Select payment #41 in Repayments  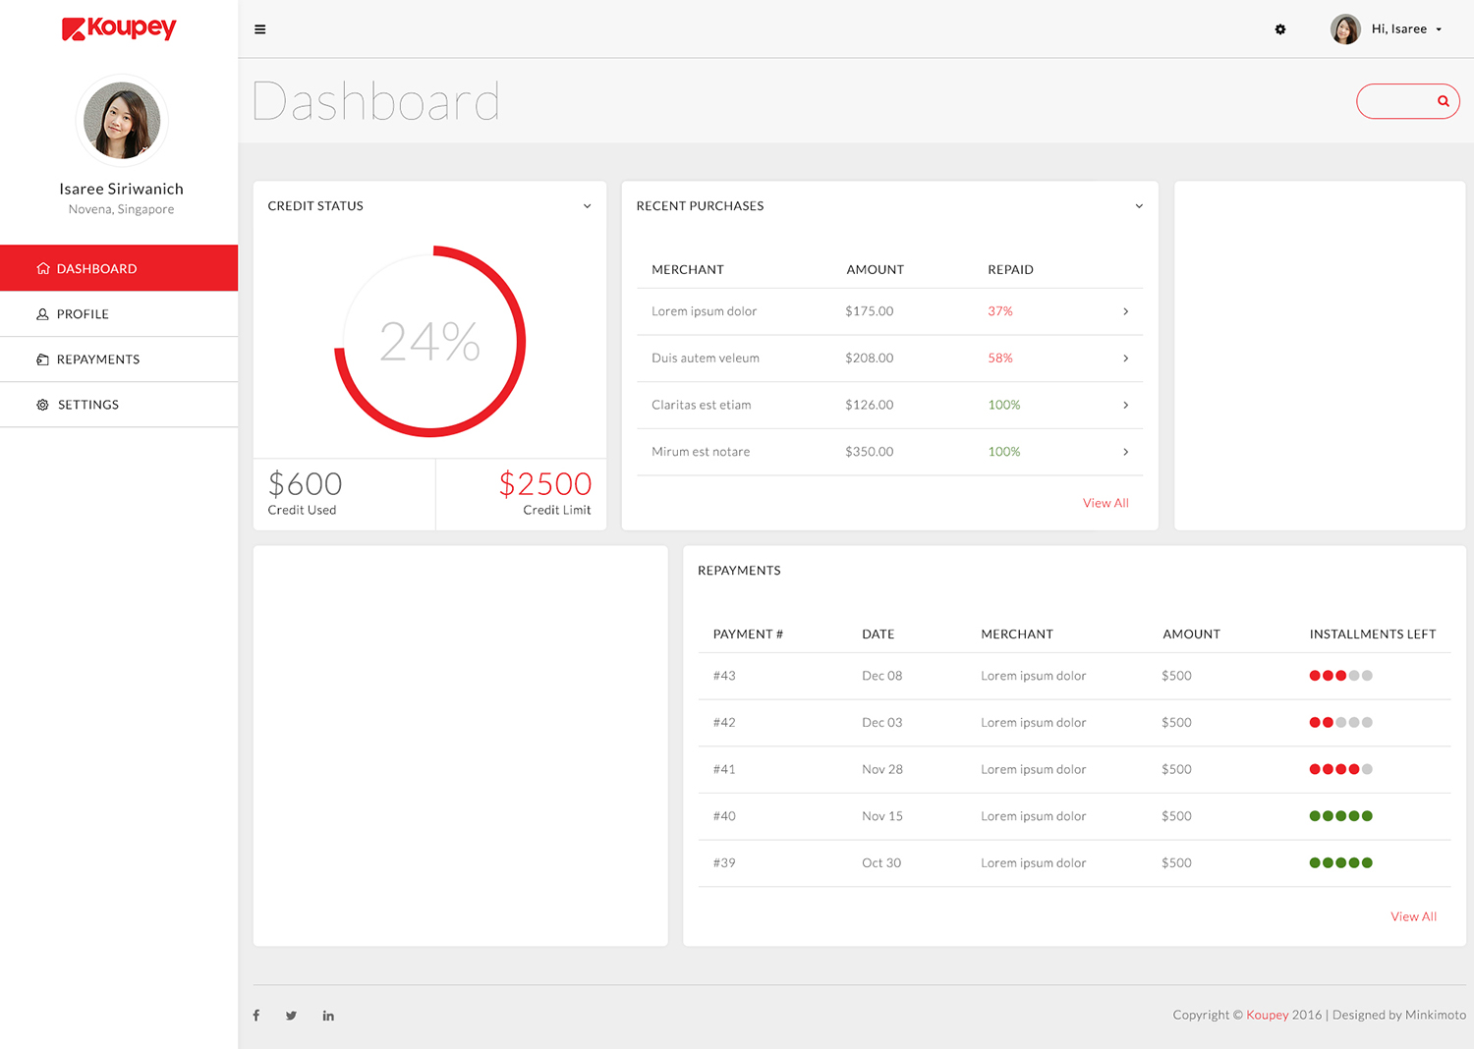pos(724,770)
